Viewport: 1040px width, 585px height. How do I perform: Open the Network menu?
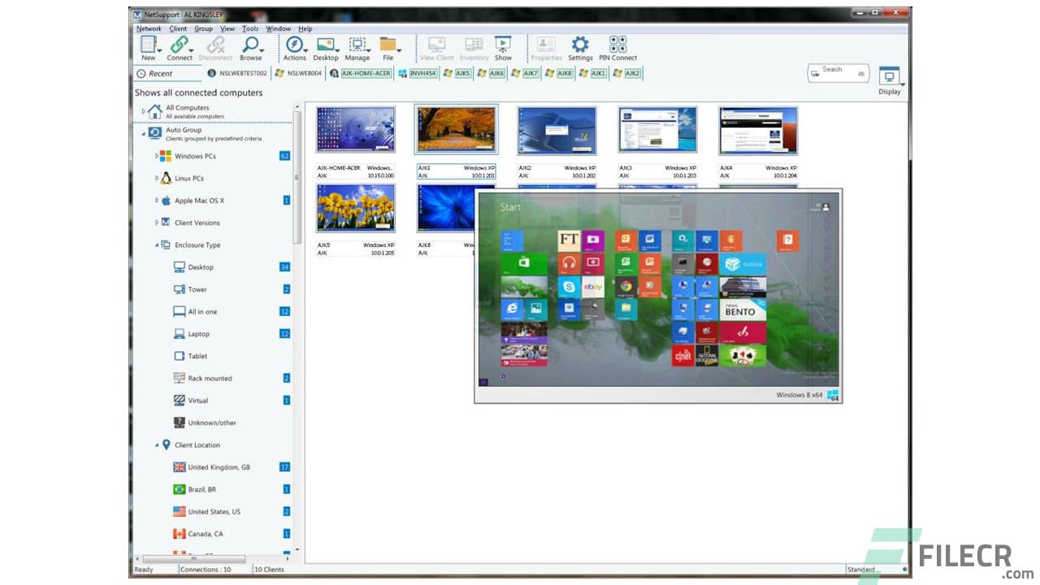tap(149, 28)
